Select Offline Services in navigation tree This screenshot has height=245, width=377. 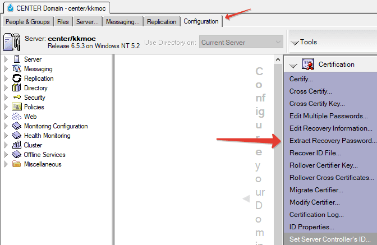click(x=44, y=155)
